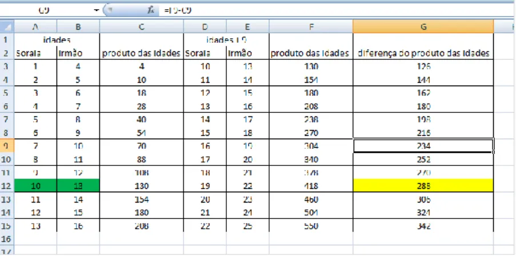Select row 12 header
Screen dimensions: 516x259
click(7, 186)
